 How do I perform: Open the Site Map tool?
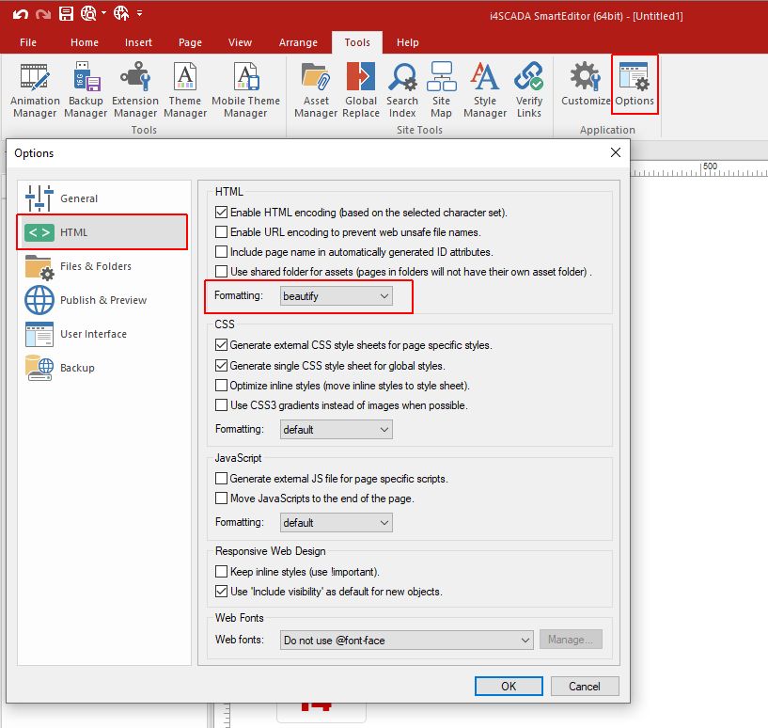point(441,89)
